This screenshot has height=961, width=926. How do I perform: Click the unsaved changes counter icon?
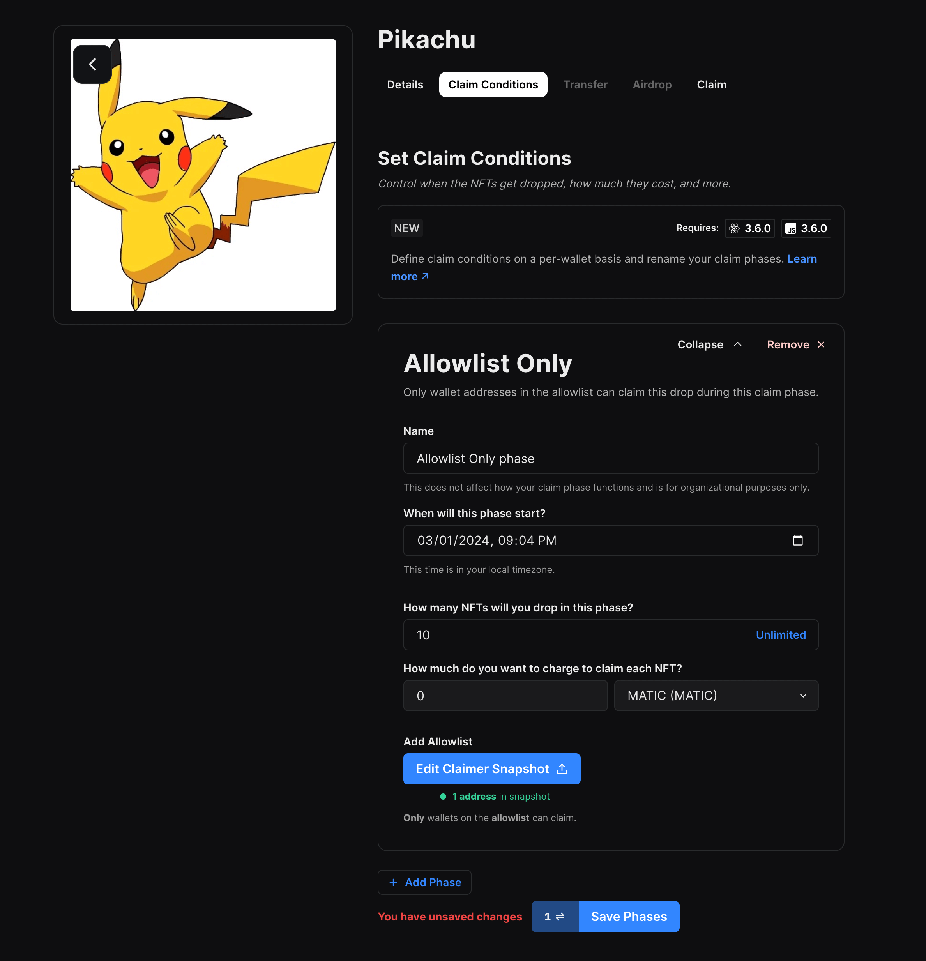[x=555, y=917]
